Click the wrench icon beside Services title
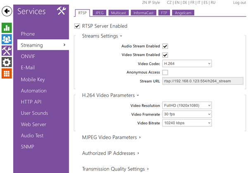This screenshot has height=173, width=250. [x=61, y=11]
